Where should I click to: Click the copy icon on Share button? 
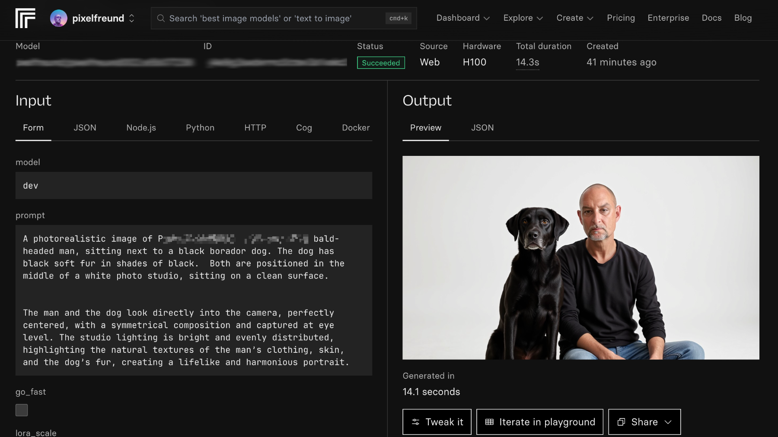(x=621, y=422)
